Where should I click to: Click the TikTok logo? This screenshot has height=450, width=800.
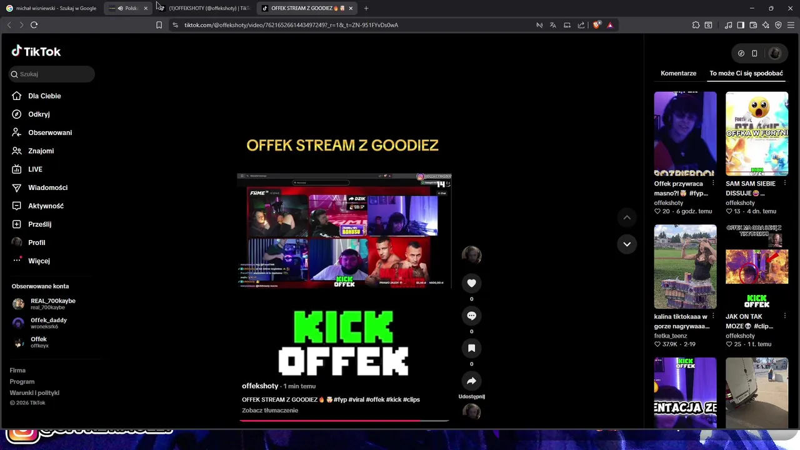click(x=36, y=51)
